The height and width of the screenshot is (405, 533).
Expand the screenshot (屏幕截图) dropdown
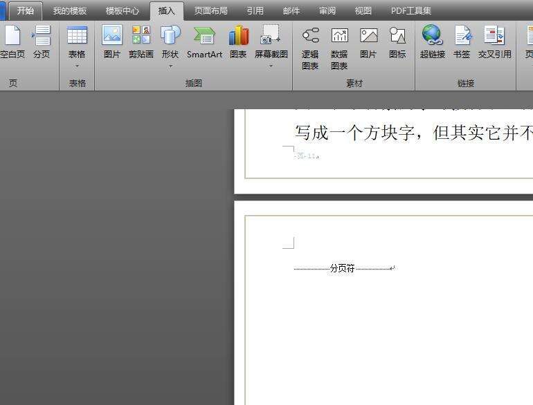[x=271, y=47]
